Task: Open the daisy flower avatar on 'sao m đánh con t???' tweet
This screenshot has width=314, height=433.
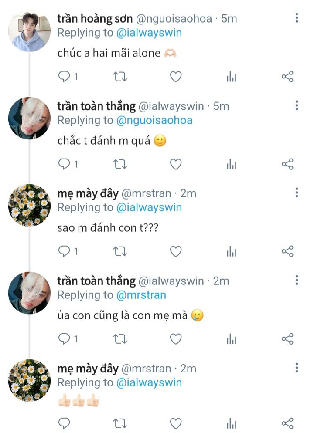Action: pos(30,205)
